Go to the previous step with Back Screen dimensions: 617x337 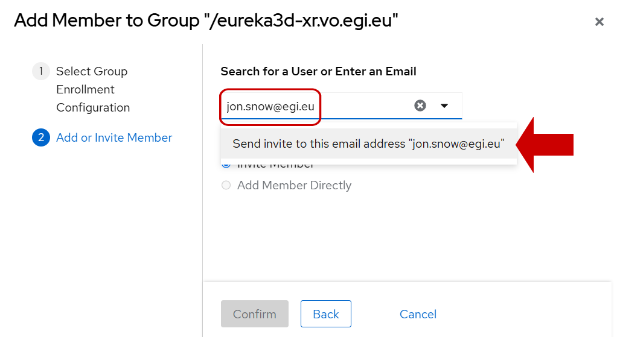(x=326, y=314)
